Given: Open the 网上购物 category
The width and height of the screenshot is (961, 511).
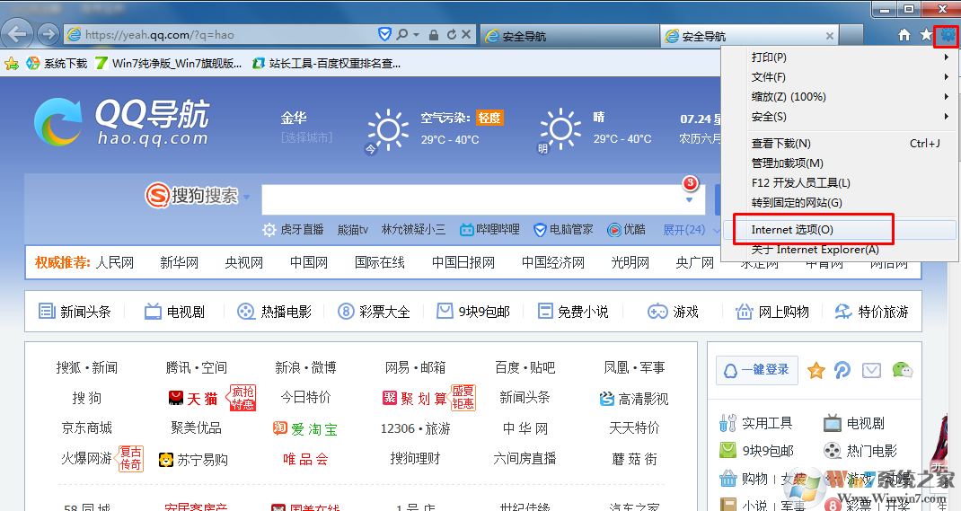Looking at the screenshot, I should [x=772, y=312].
